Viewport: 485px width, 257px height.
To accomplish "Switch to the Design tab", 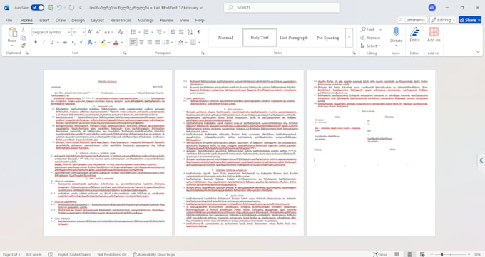I will point(78,20).
